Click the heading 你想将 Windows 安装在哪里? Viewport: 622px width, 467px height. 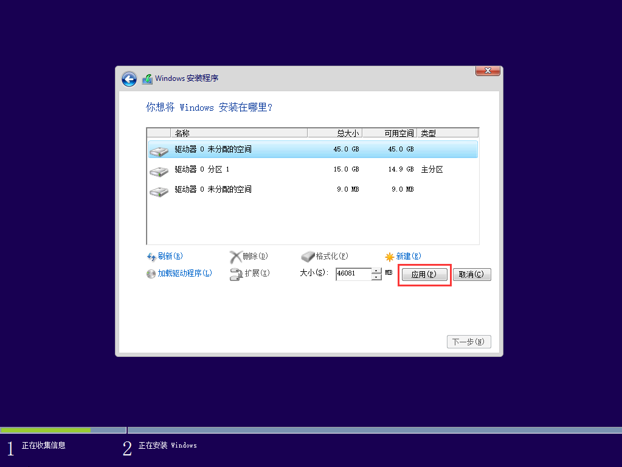click(209, 107)
